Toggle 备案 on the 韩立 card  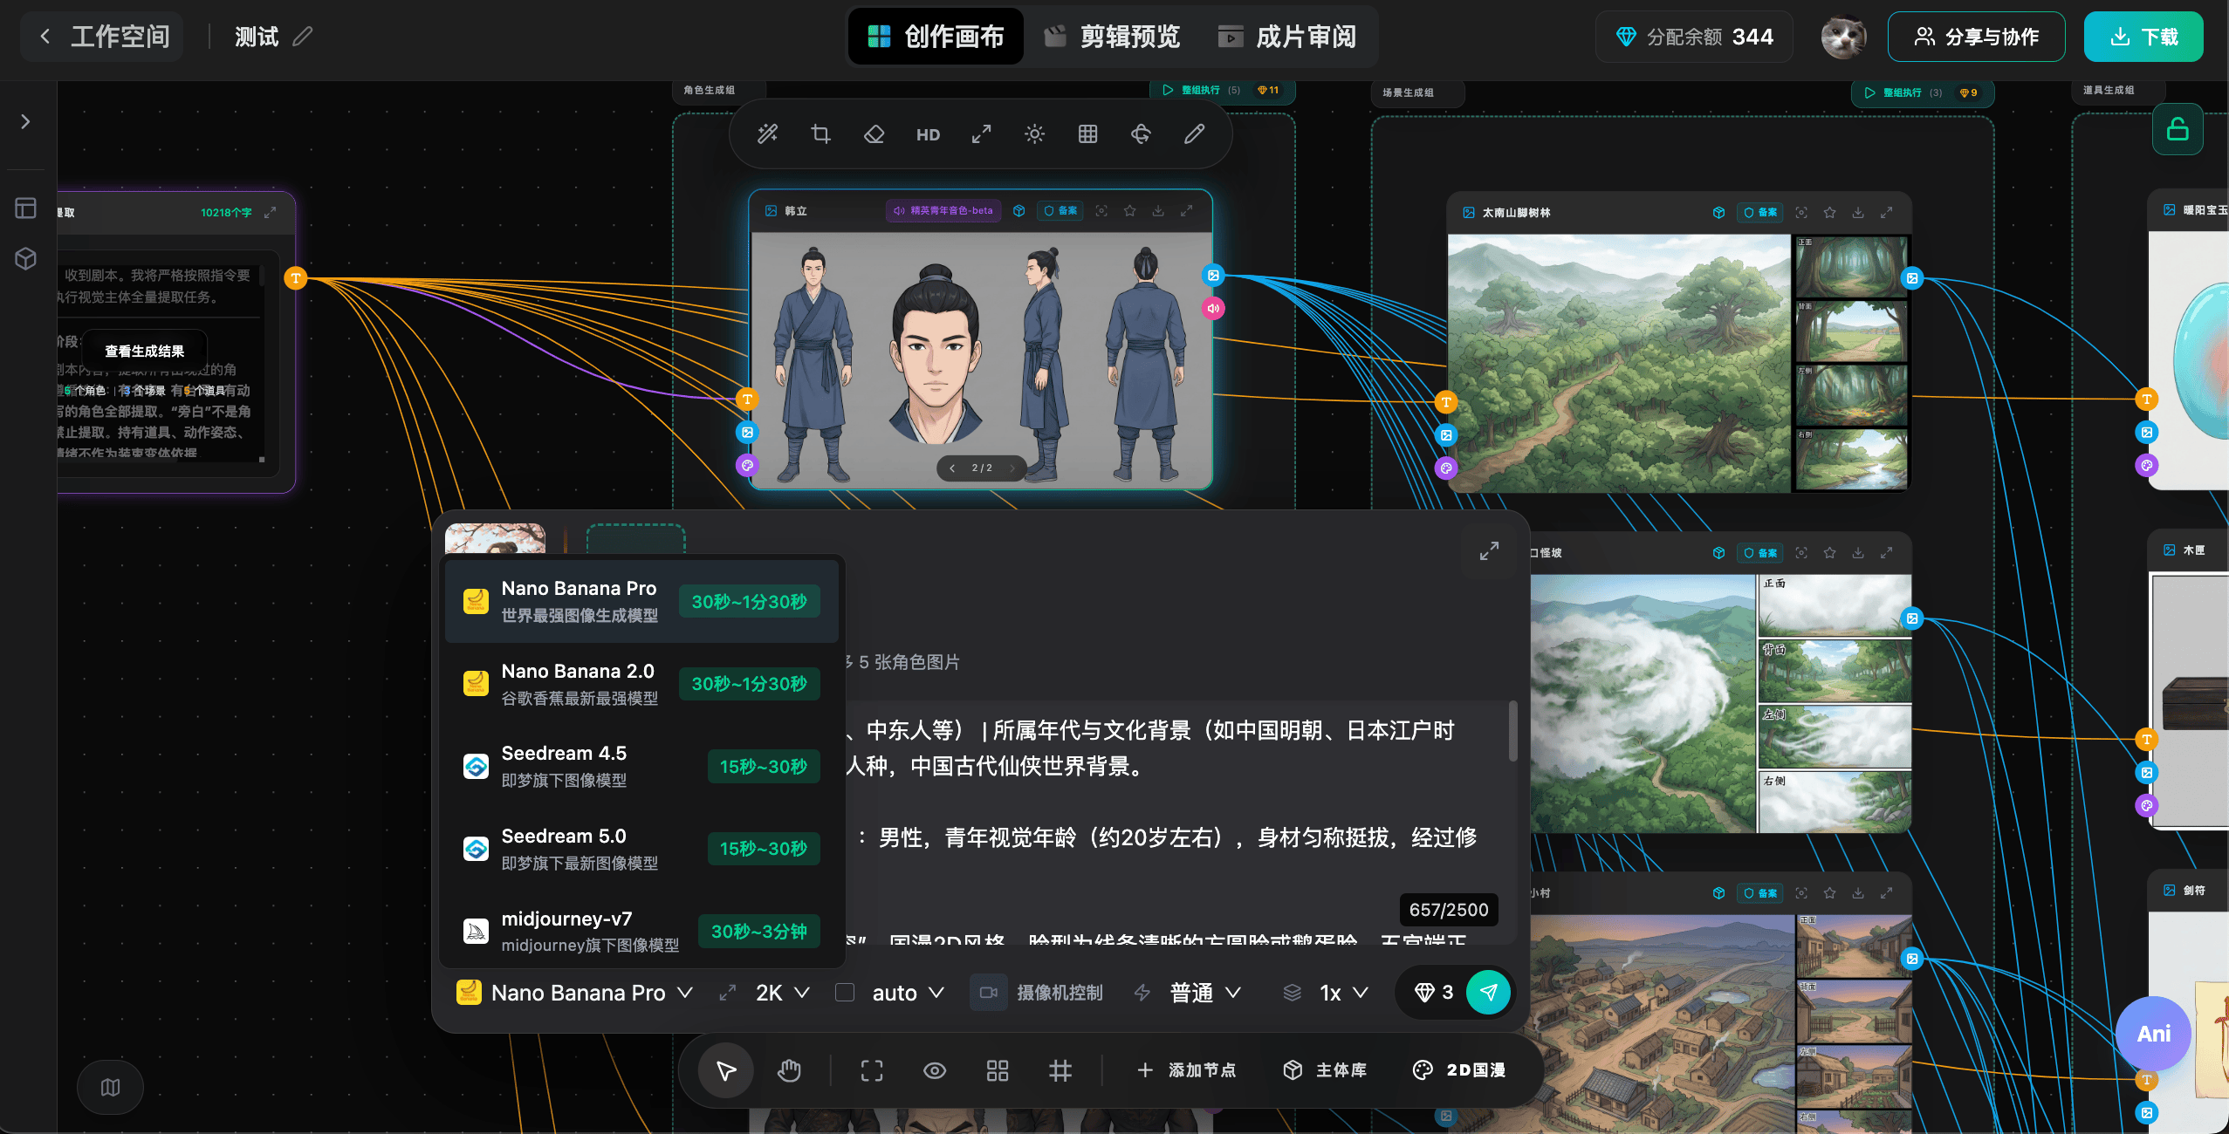click(1060, 211)
